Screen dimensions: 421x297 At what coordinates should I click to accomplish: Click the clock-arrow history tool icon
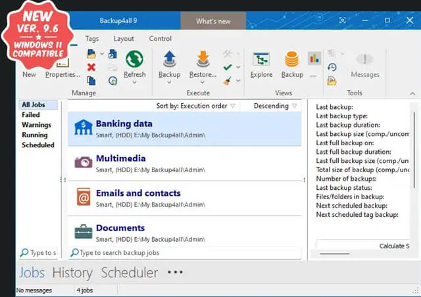pyautogui.click(x=332, y=67)
